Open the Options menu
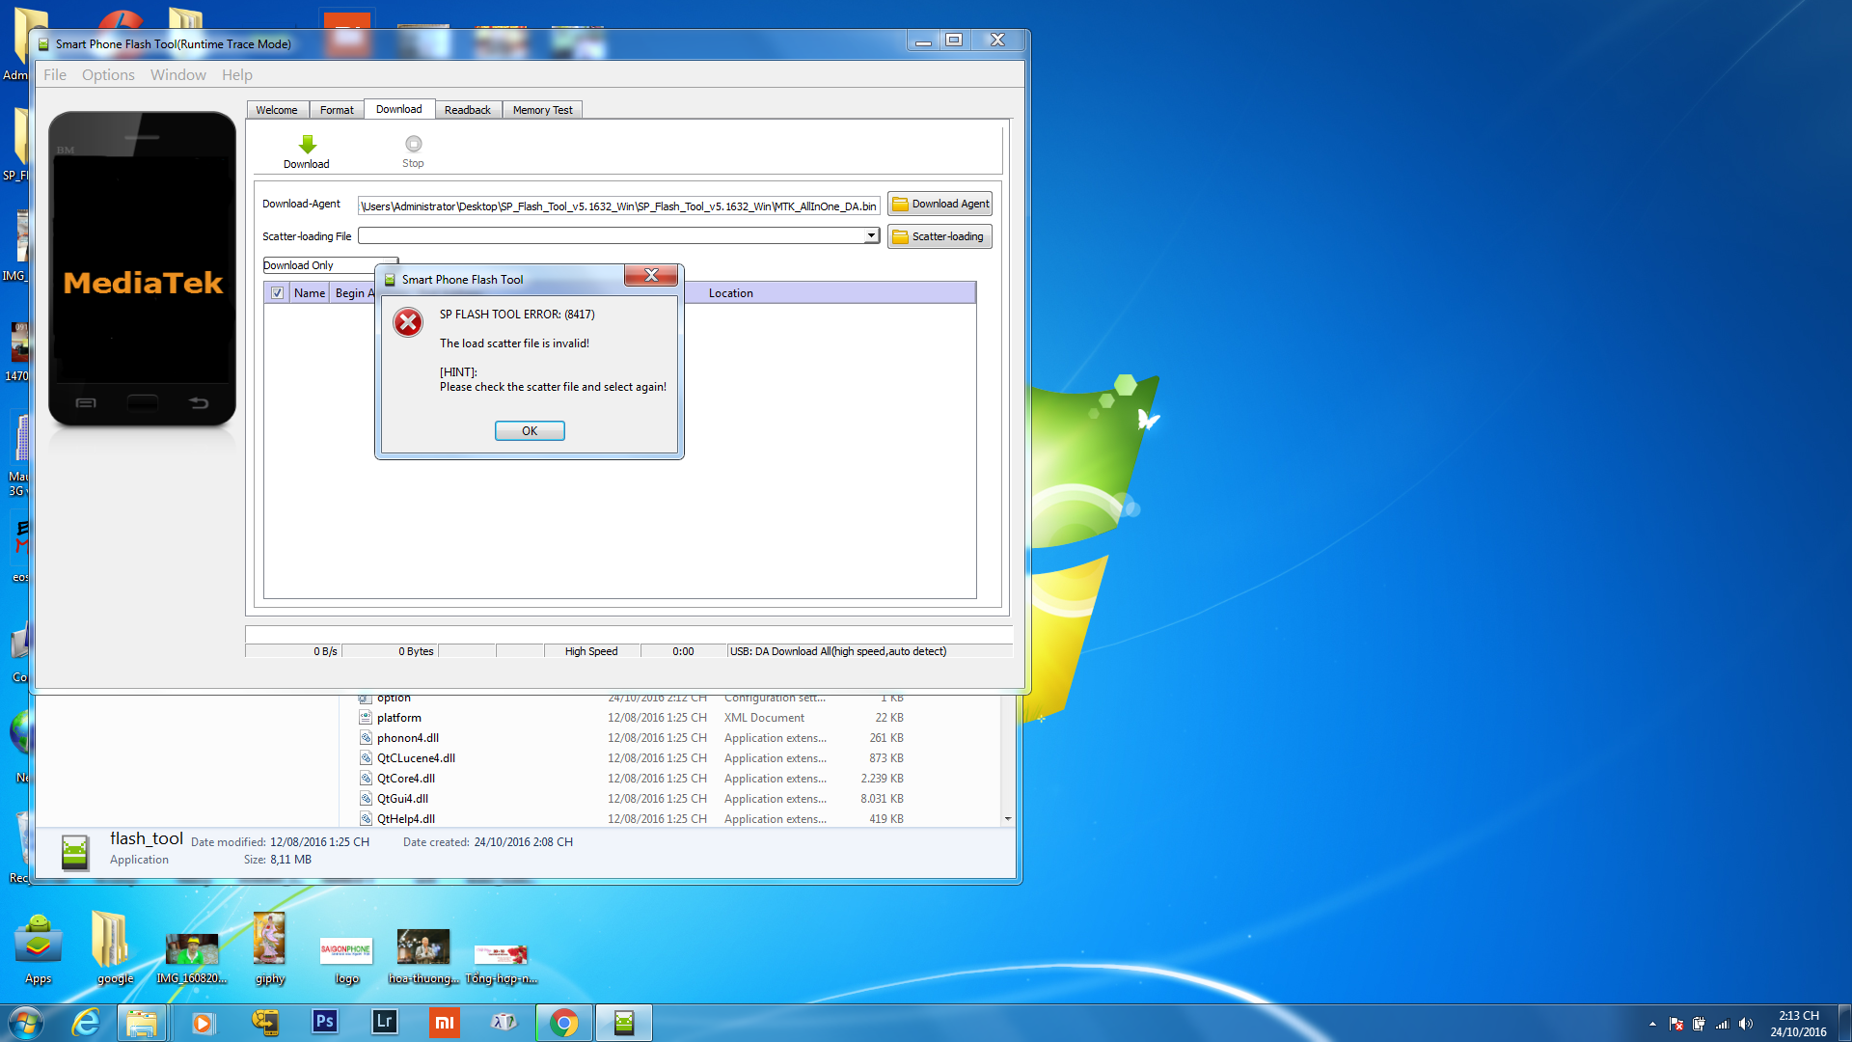1852x1042 pixels. [x=108, y=75]
